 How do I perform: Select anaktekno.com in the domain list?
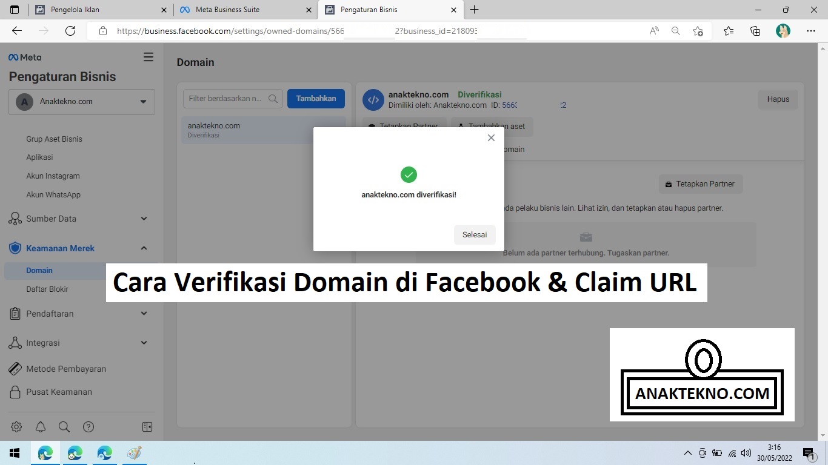[264, 130]
